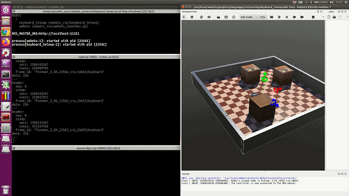Screen dimensions: 349x196
Task: Run simulation in fastest mode without rendering
Action: (x=302, y=17)
